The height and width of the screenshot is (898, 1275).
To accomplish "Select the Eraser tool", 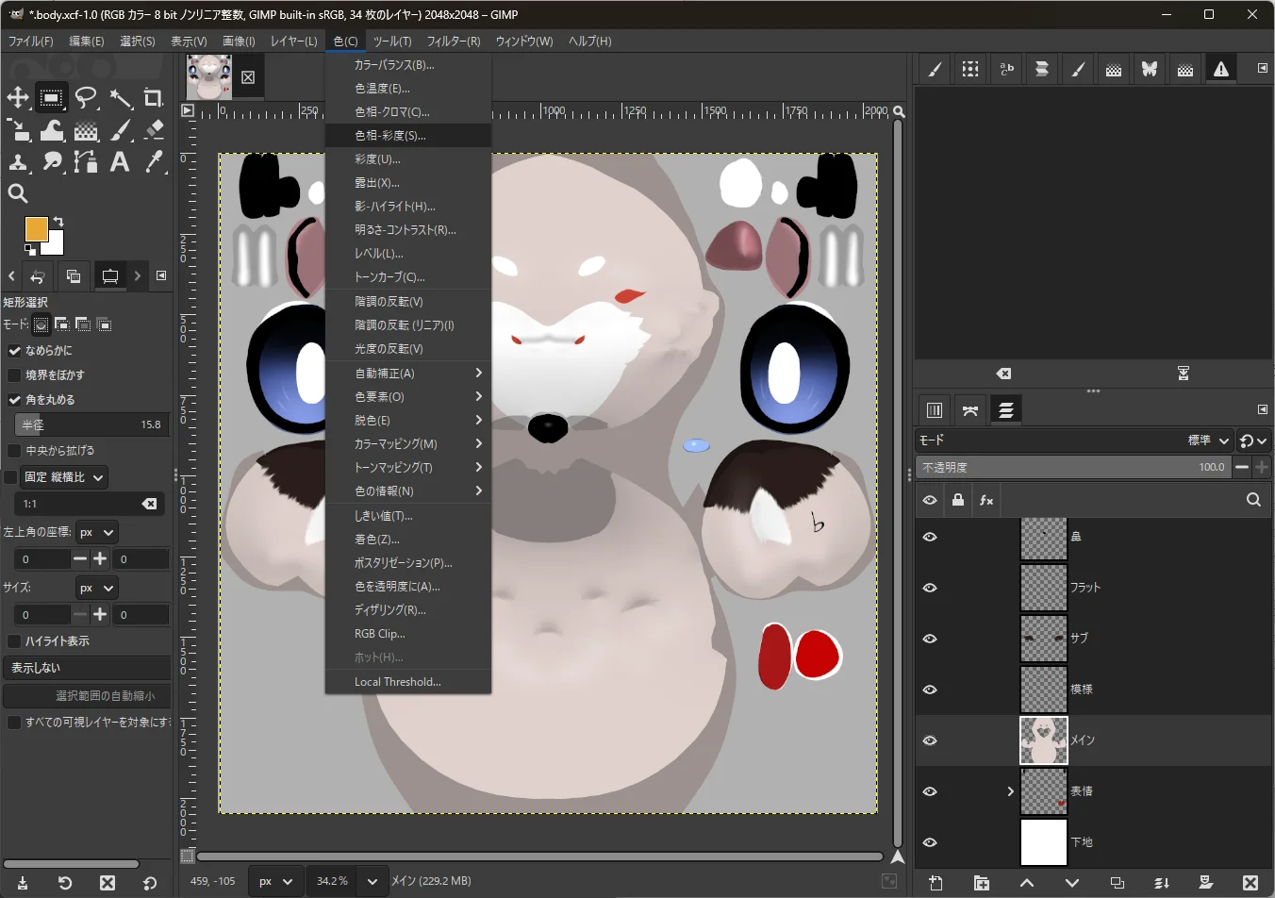I will point(153,130).
